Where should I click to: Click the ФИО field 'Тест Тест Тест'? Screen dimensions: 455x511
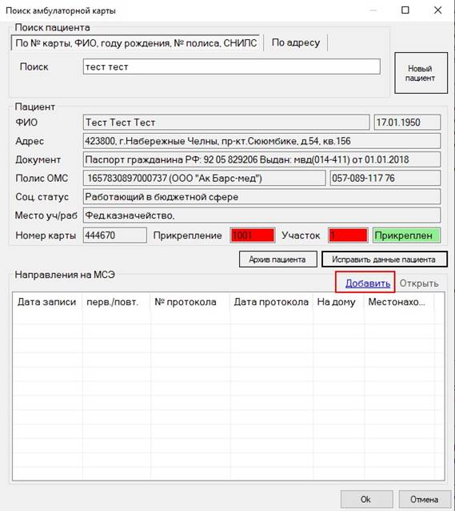(x=226, y=123)
